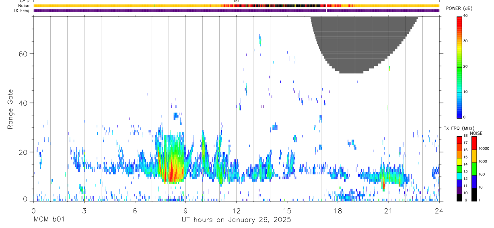Click the 'TX FRQ (MHz)' legend title
Screen dimensions: 494x228
pos(459,128)
